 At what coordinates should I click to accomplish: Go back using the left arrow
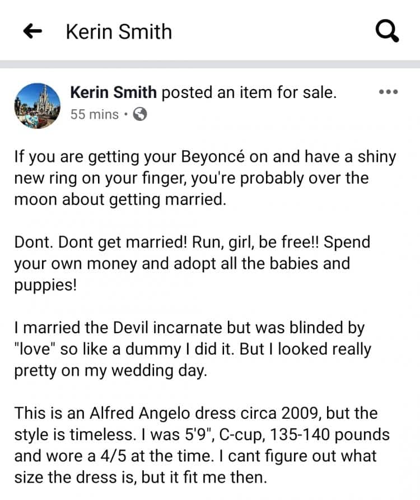pyautogui.click(x=33, y=31)
